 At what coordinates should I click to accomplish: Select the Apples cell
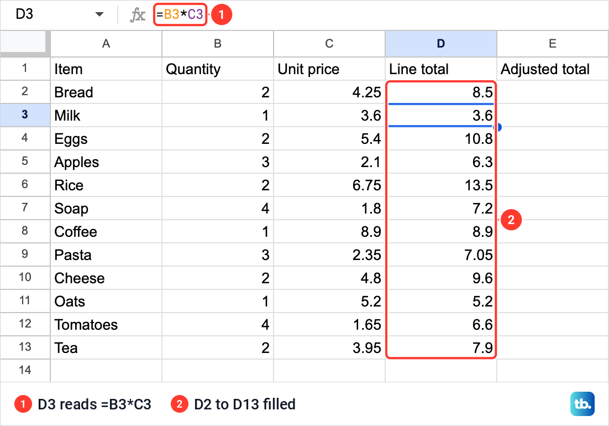(106, 162)
